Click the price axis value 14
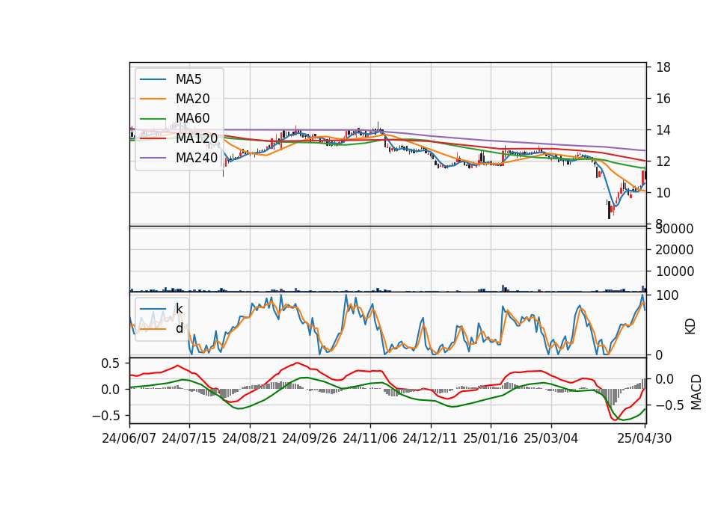 pyautogui.click(x=663, y=130)
